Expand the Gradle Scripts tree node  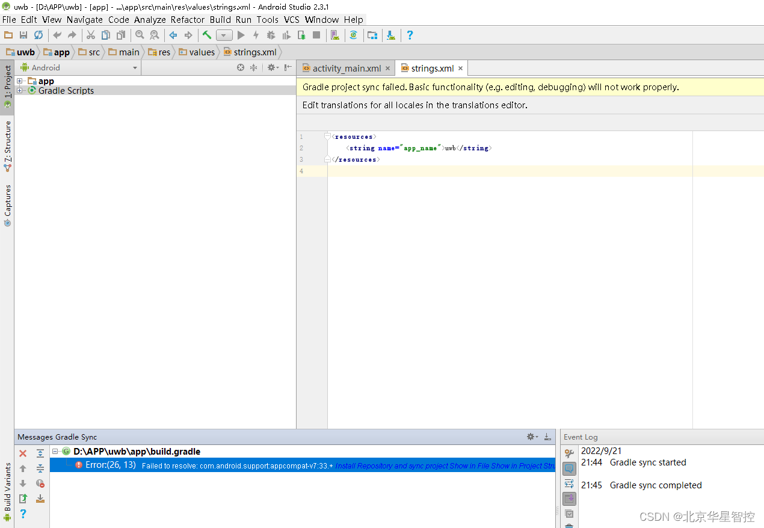point(20,91)
